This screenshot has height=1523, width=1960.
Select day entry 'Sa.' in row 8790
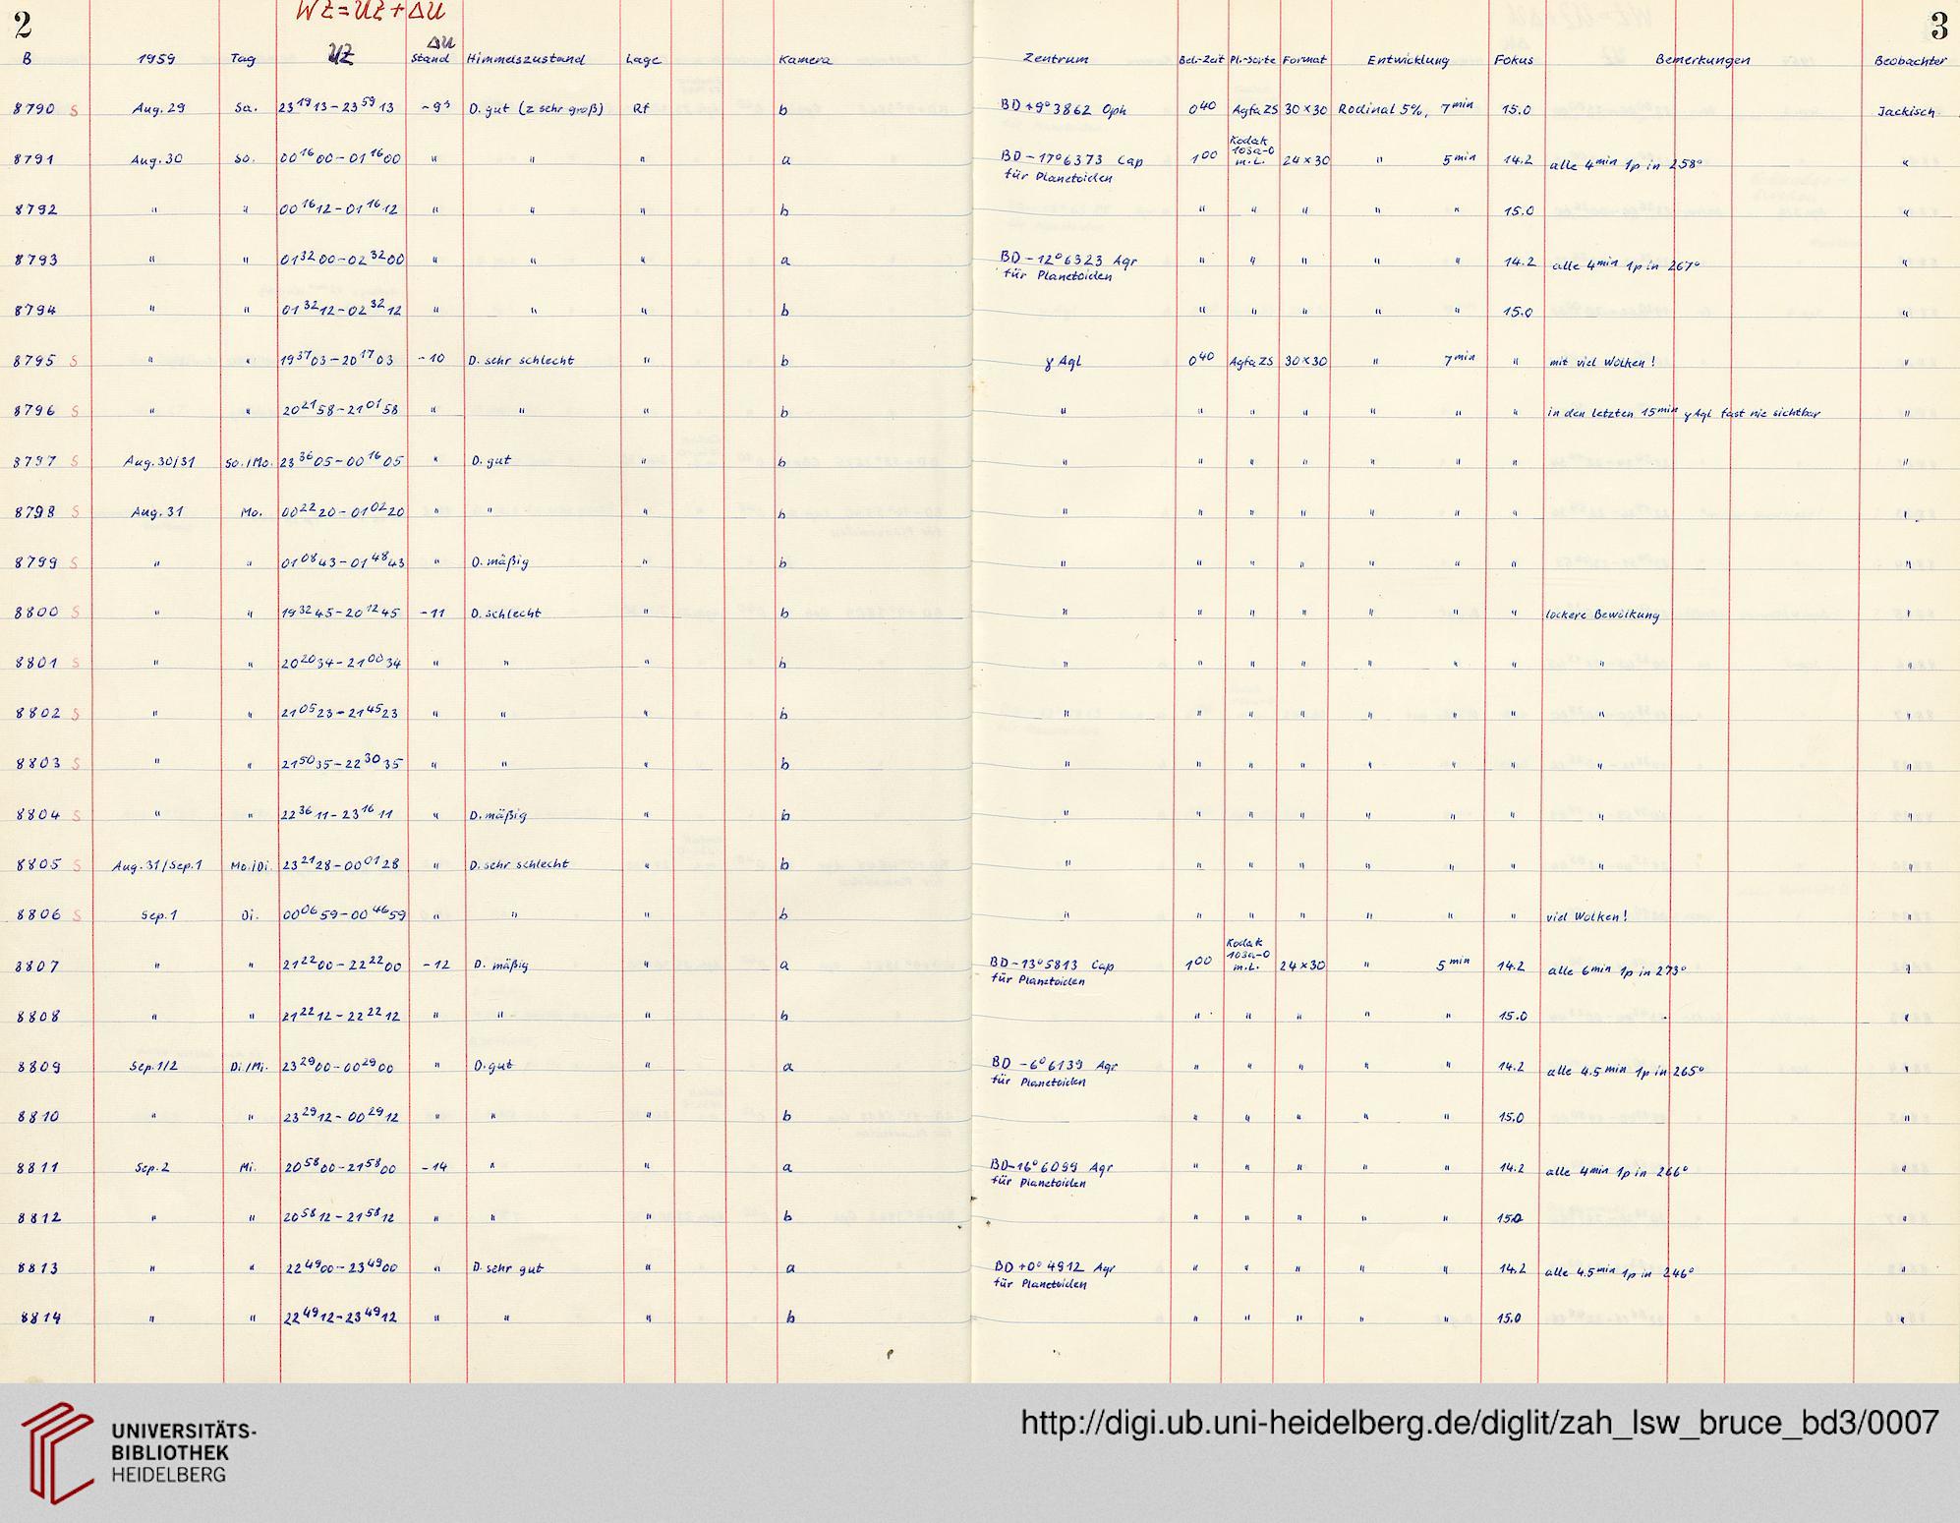(x=245, y=110)
